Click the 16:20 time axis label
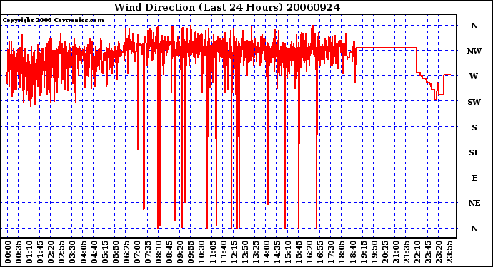Viewport: 493px width, 267px height. click(x=309, y=252)
